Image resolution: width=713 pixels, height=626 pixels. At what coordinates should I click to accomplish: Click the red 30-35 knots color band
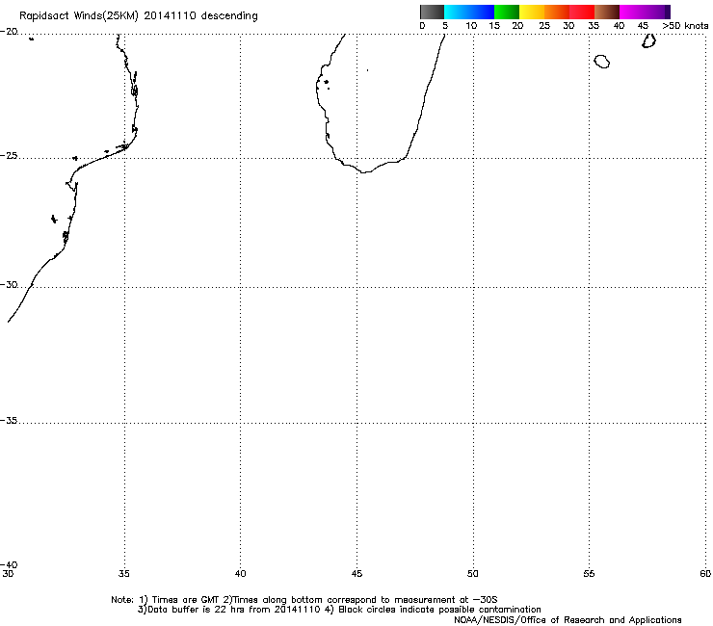click(x=582, y=12)
